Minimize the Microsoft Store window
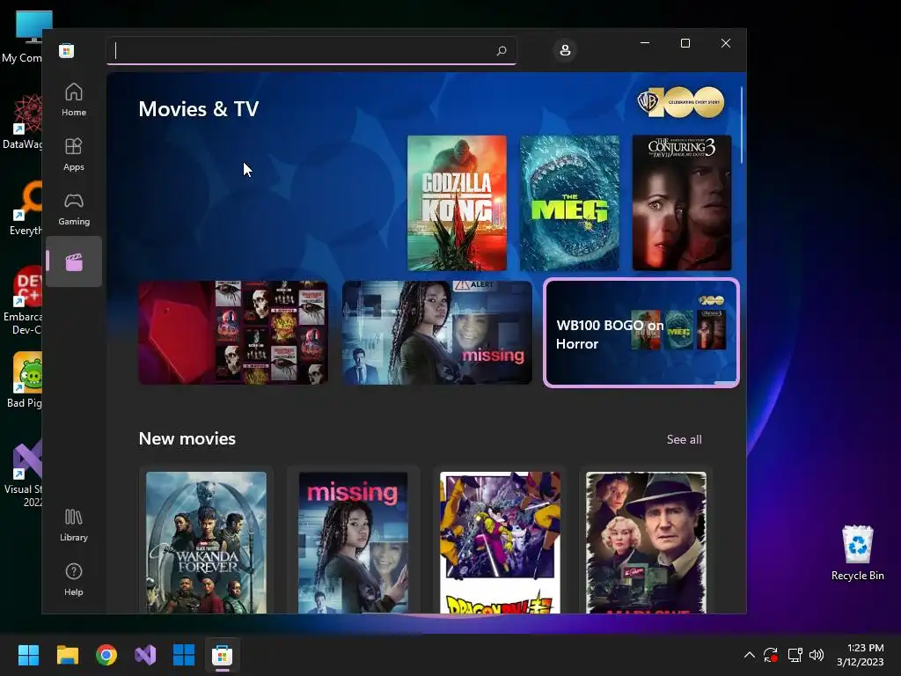The width and height of the screenshot is (901, 676). click(x=645, y=43)
